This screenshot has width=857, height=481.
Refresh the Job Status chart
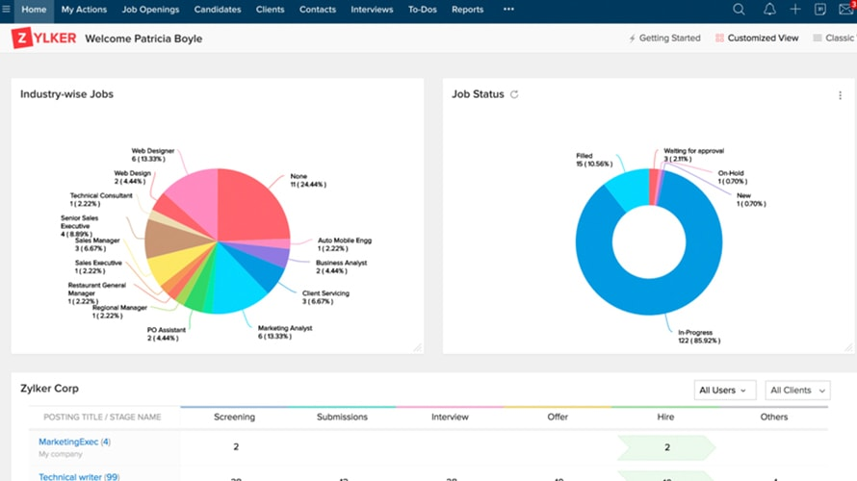[514, 94]
